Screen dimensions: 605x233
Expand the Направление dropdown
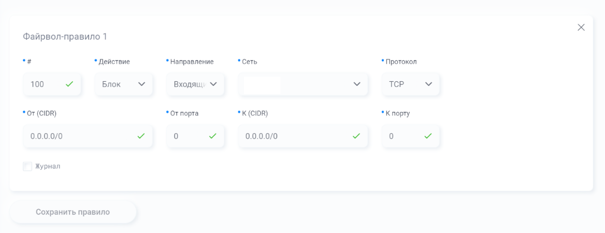(196, 84)
